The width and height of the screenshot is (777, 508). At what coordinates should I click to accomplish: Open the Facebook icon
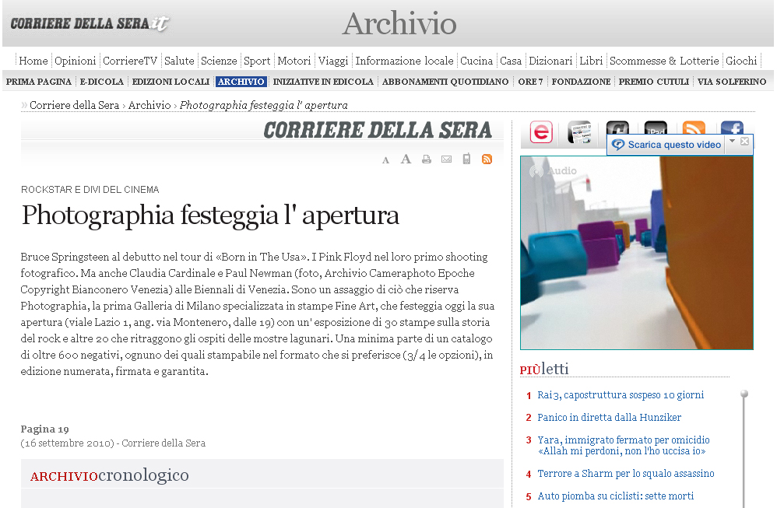[732, 128]
